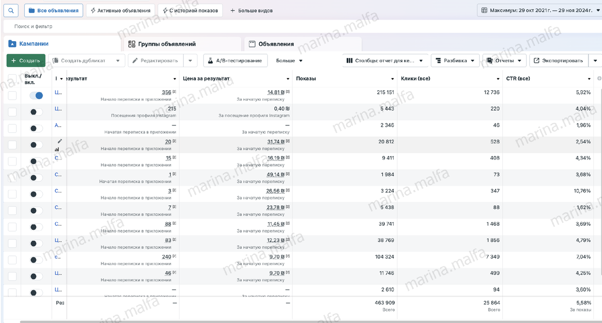Turn on the toggle in the 5 443 row
This screenshot has width=602, height=323.
tap(36, 112)
